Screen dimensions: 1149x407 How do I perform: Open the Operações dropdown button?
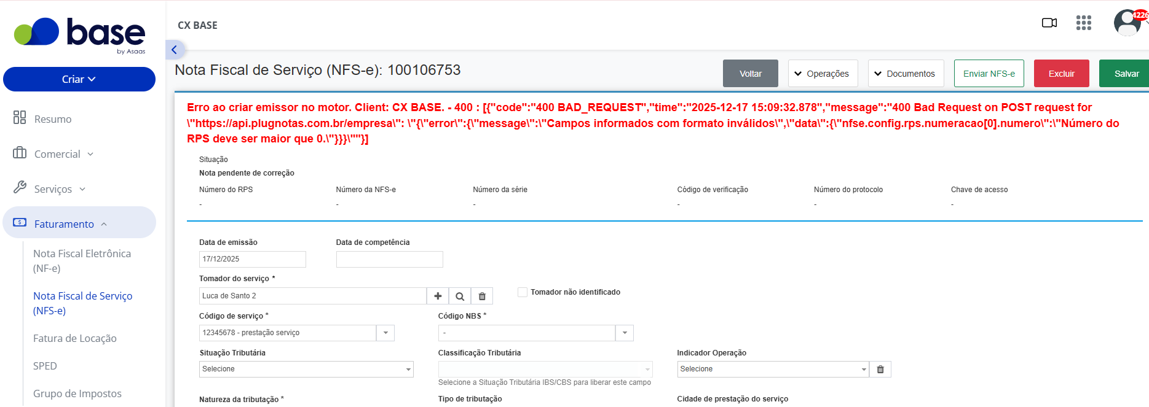click(823, 74)
